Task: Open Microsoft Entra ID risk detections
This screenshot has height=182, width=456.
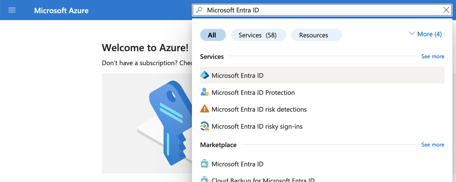Action: (322, 109)
